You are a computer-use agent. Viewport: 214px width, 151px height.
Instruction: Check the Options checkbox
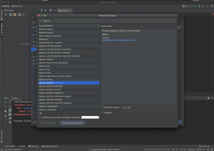pos(102,113)
